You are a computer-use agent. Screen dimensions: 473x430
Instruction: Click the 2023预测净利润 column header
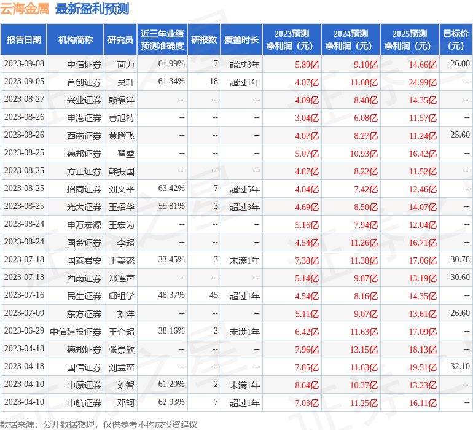[292, 39]
